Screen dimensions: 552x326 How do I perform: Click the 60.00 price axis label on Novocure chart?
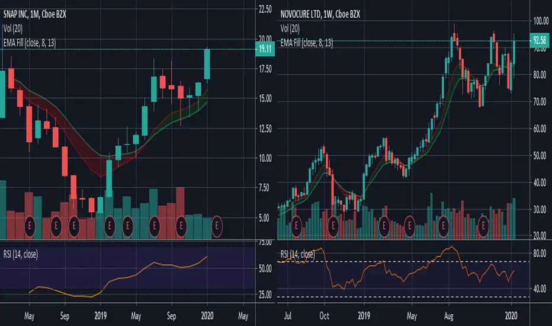(540, 129)
